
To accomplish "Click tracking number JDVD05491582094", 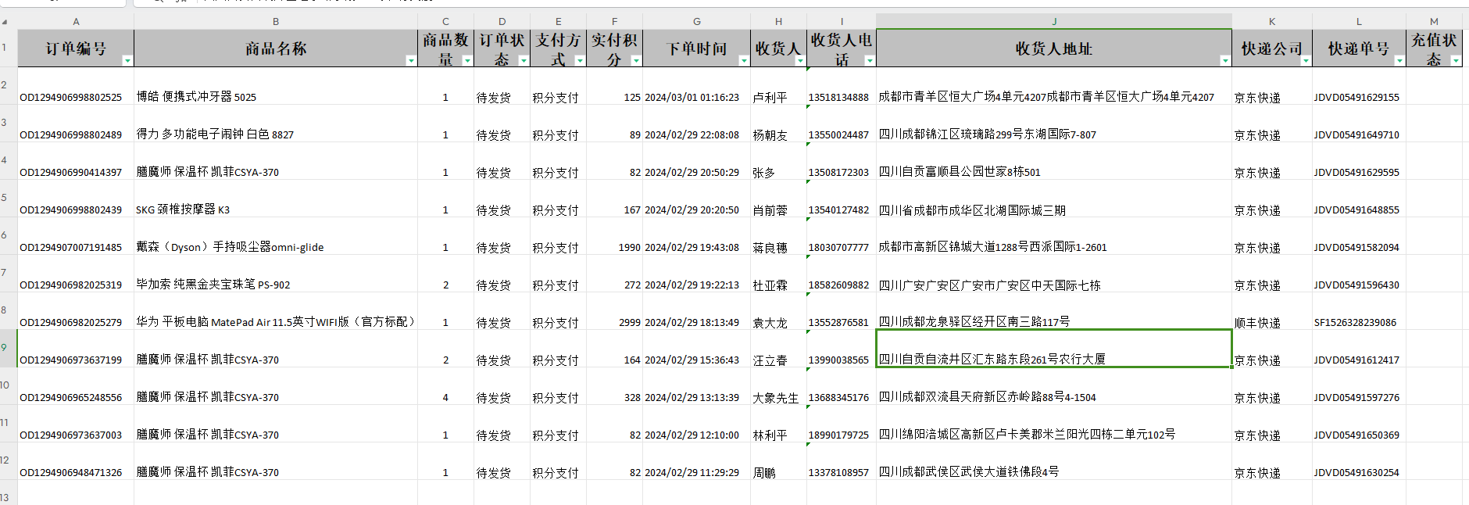I will [1356, 248].
